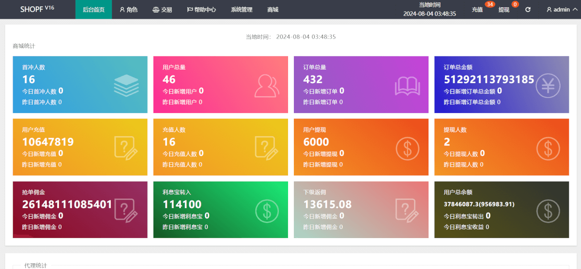This screenshot has width=581, height=269.
Task: Click the 首冲人数 value 16
Action: (x=29, y=79)
